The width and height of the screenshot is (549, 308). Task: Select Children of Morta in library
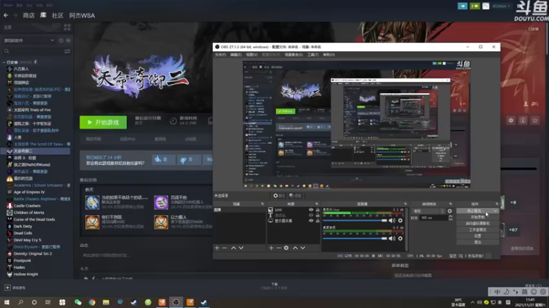(x=29, y=212)
